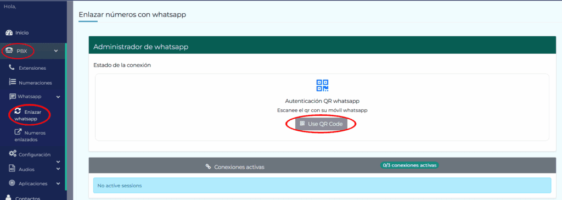Click Escanee el qr instruction text
The image size is (562, 200).
point(322,110)
